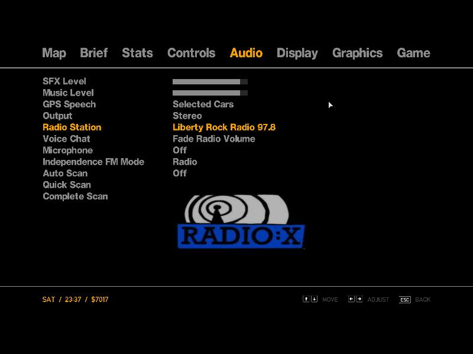Change the Selected Cars value
The width and height of the screenshot is (473, 354).
[x=203, y=104]
